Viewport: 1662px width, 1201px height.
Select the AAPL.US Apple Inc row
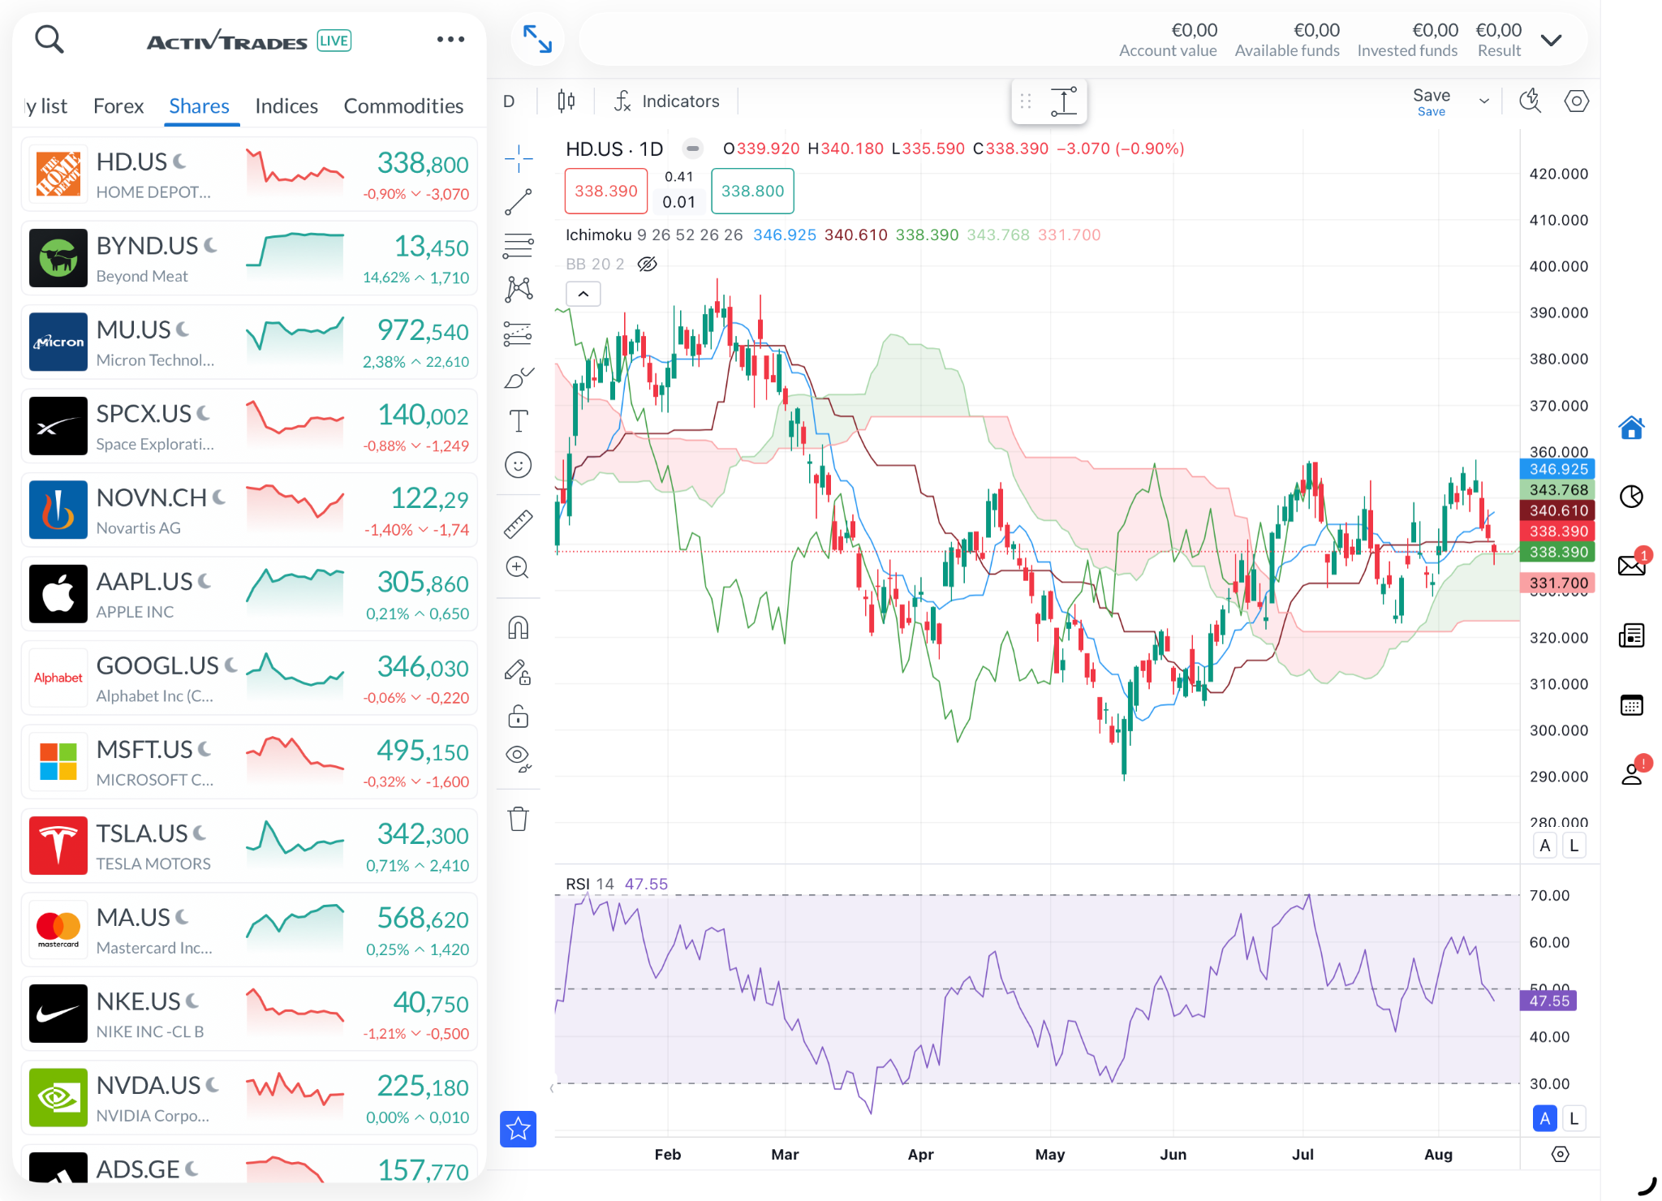coord(249,594)
